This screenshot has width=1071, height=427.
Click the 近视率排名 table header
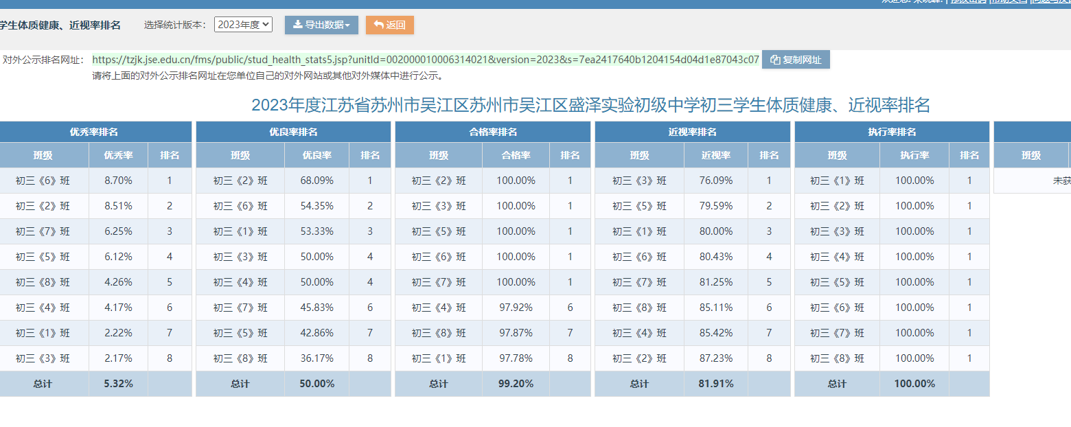[x=692, y=132]
